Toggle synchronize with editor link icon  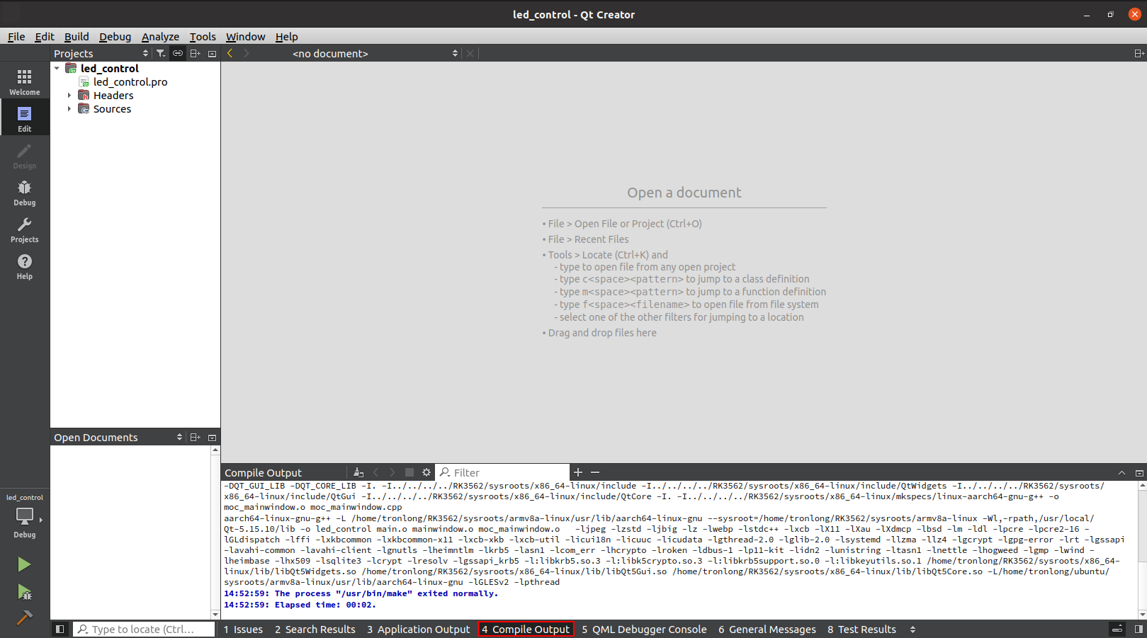click(178, 53)
